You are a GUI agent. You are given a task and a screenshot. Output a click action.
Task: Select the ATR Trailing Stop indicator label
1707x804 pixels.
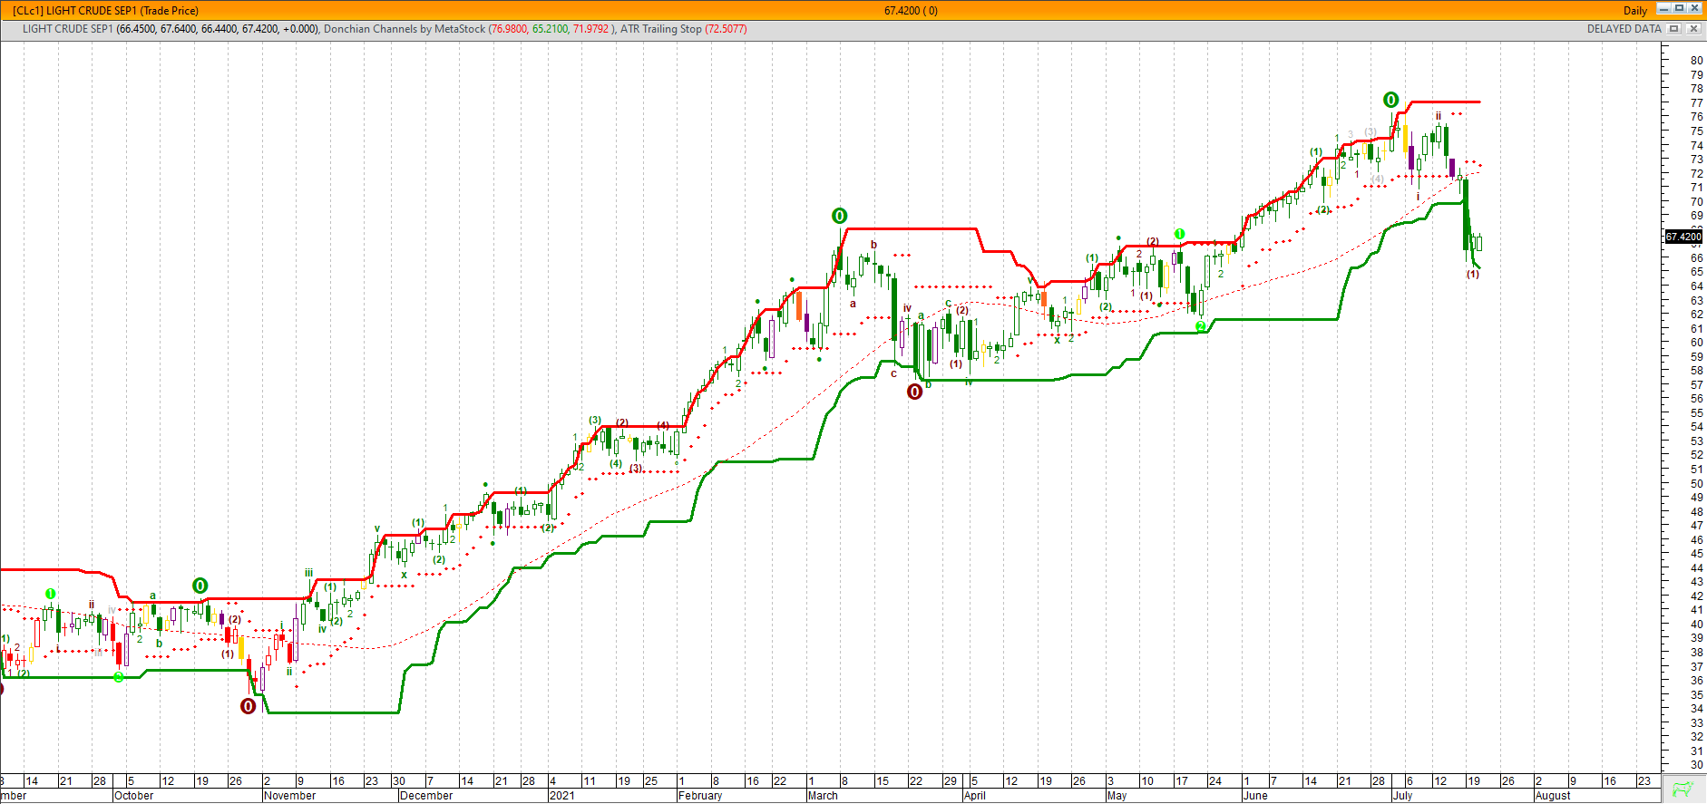pyautogui.click(x=660, y=29)
